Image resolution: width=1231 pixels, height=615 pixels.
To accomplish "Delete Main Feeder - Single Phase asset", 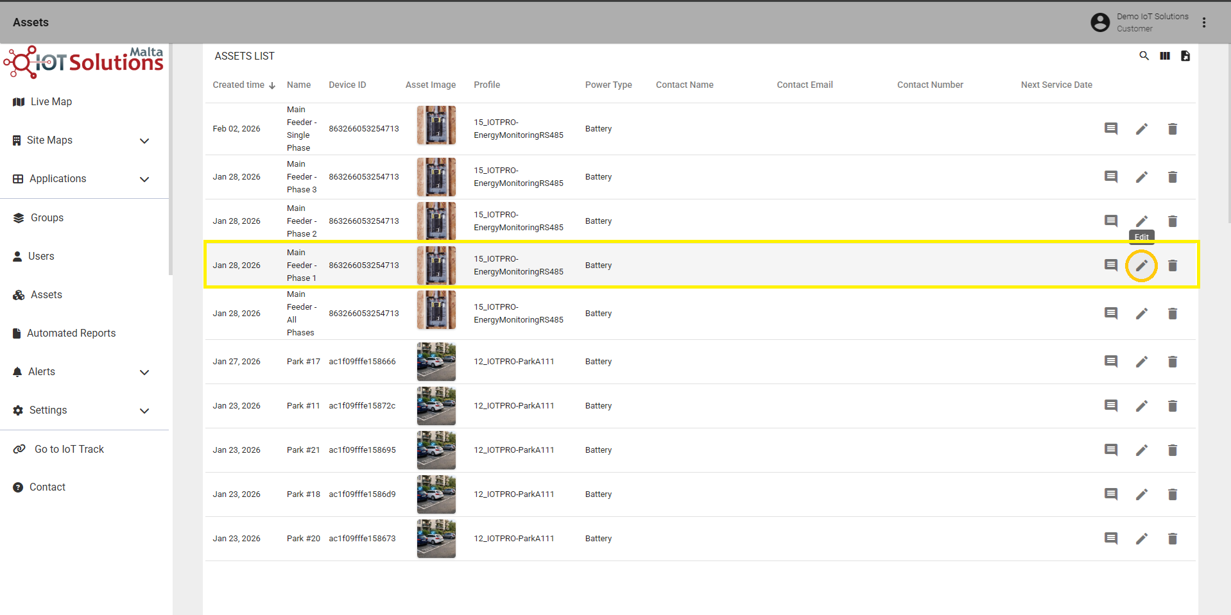I will coord(1173,129).
